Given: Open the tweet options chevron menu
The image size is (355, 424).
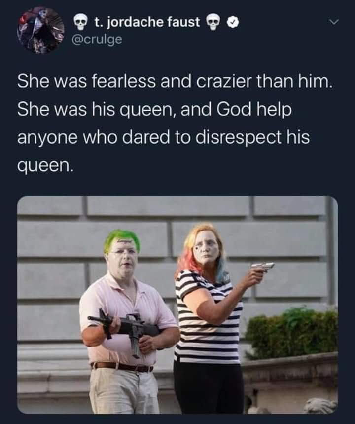Looking at the screenshot, I should (x=334, y=22).
